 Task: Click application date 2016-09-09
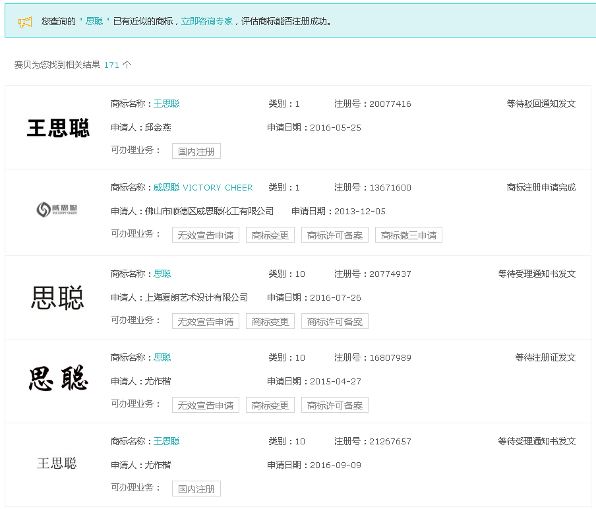336,465
